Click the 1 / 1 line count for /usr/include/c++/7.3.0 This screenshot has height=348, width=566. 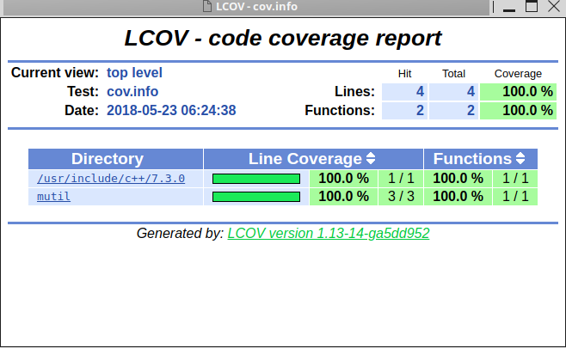point(401,179)
